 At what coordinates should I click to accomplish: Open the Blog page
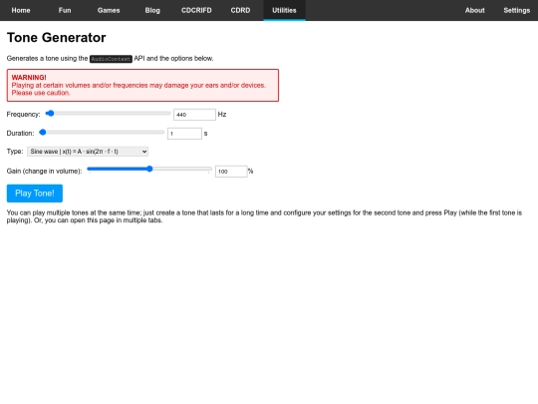click(152, 10)
